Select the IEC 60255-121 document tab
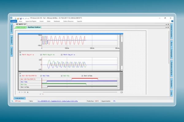 tap(21, 24)
